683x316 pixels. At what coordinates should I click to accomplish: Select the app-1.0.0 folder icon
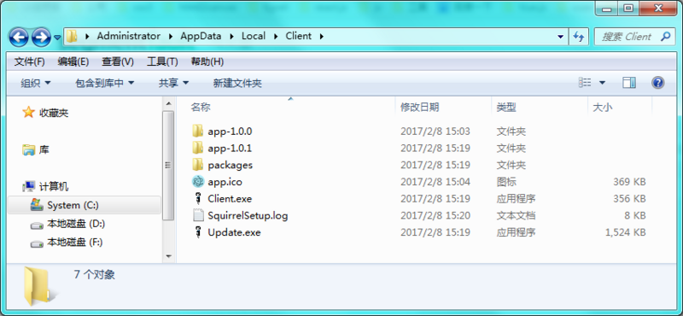coord(198,131)
